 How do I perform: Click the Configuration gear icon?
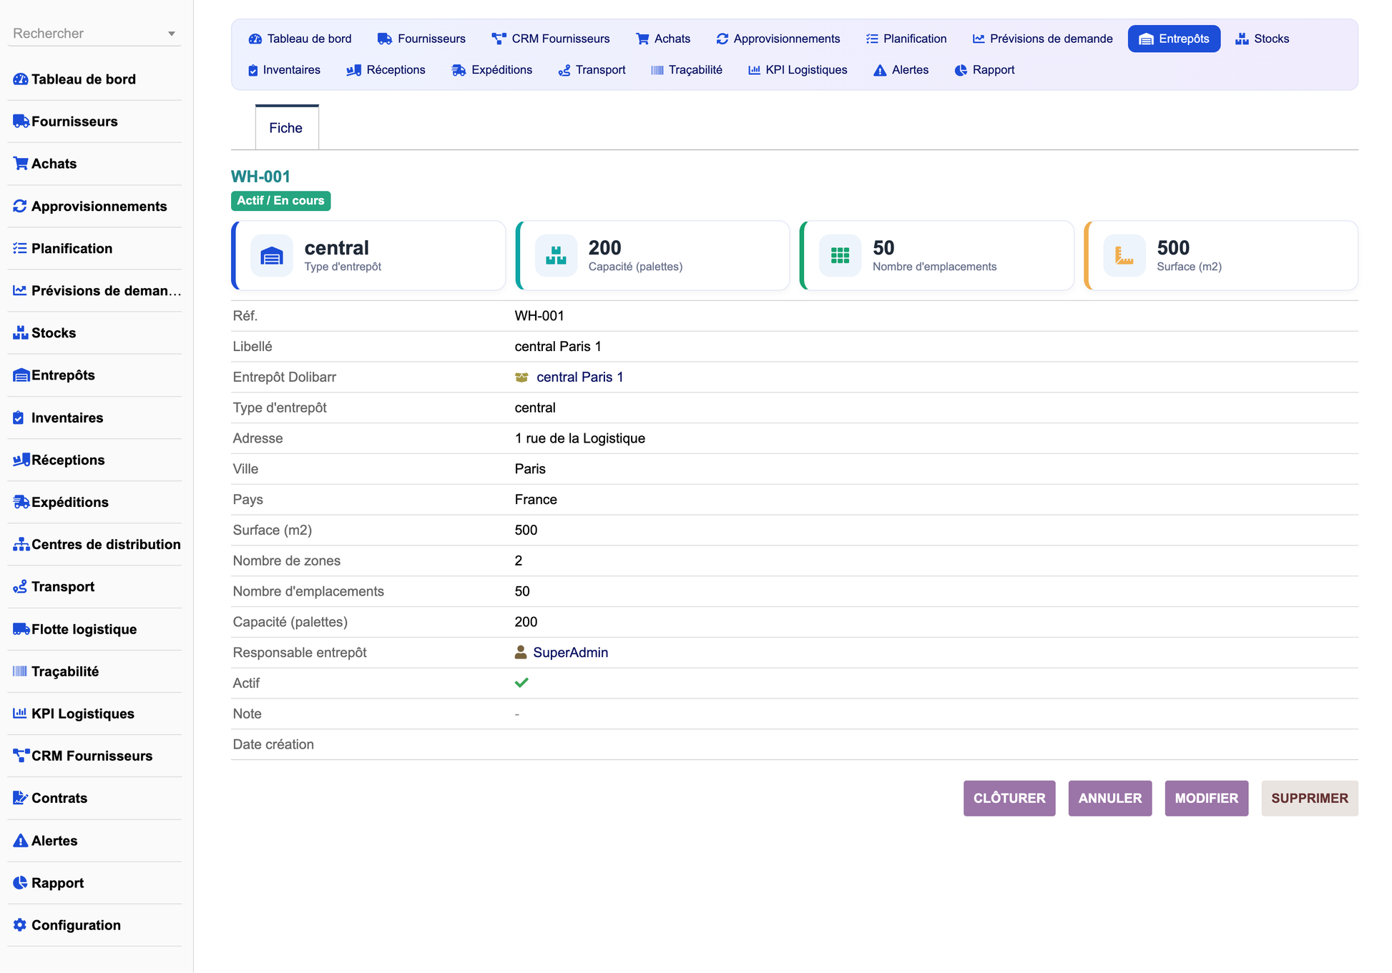(20, 925)
